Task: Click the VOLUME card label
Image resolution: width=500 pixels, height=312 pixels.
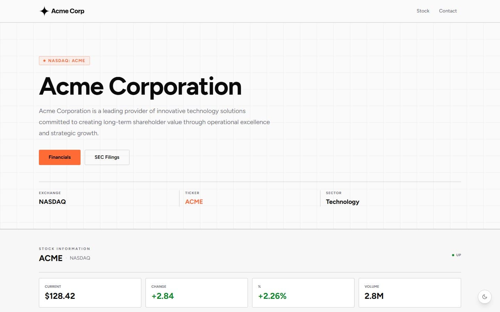Action: pos(372,287)
